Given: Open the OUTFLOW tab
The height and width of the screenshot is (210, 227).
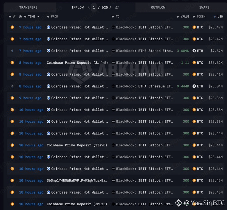Looking at the screenshot, I should (x=158, y=7).
